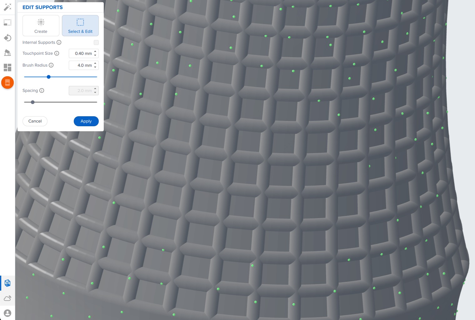Show info for Internal Supports
The height and width of the screenshot is (320, 475).
click(x=59, y=42)
